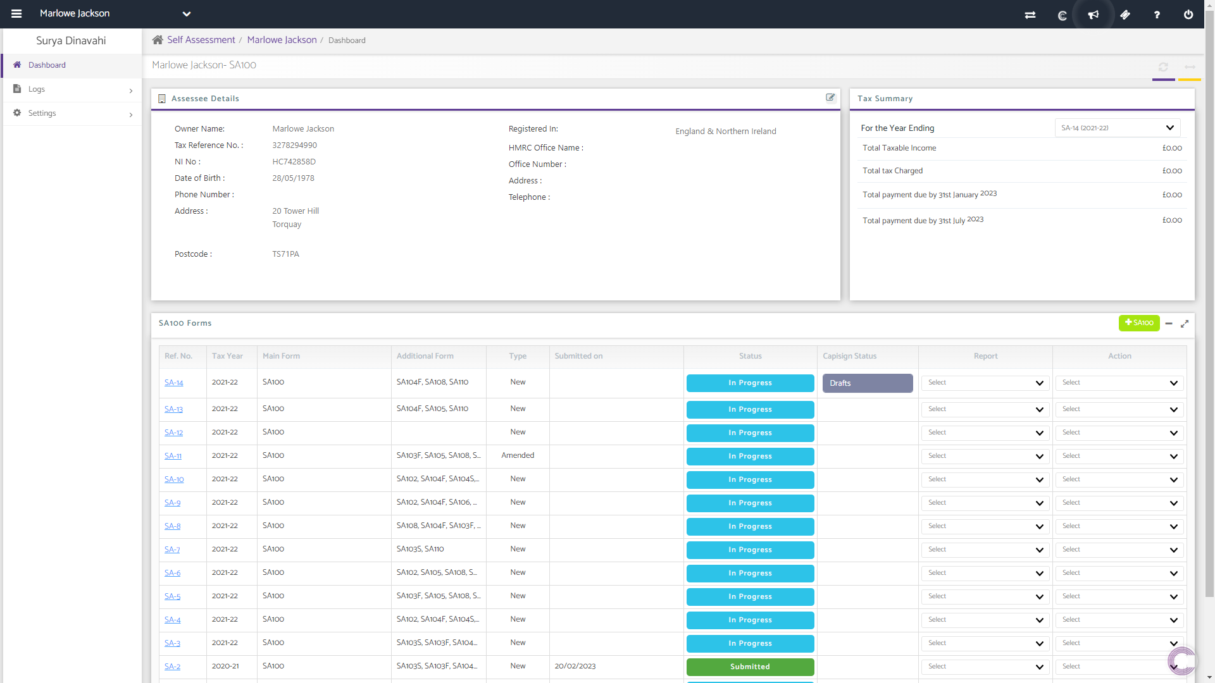Collapse the SA100 Forms panel
1215x683 pixels.
coord(1169,323)
